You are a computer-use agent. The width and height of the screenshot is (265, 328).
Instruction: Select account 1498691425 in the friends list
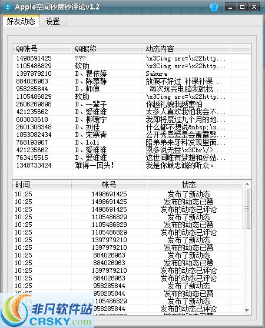[34, 58]
